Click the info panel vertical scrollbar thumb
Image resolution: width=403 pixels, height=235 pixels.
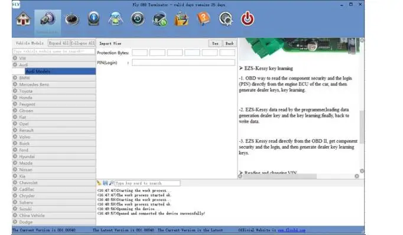(362, 127)
